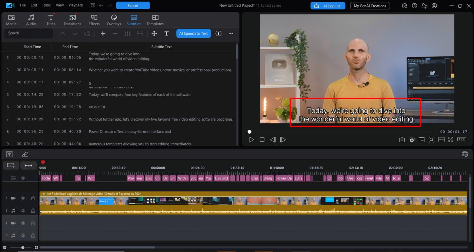474x252 pixels.
Task: Click the timeline zoom slider at bottom left
Action: point(22,247)
